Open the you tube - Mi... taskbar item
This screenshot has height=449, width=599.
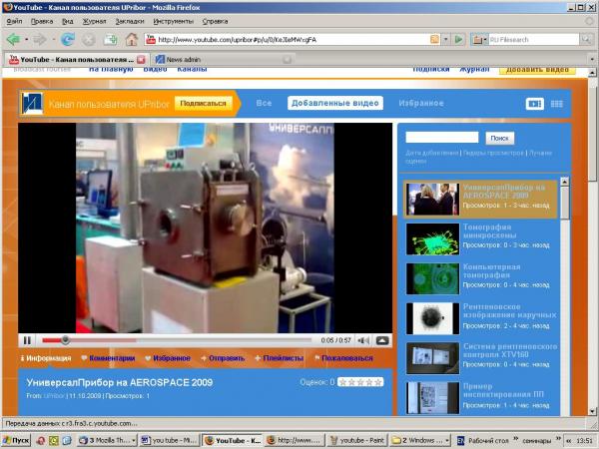click(x=170, y=440)
